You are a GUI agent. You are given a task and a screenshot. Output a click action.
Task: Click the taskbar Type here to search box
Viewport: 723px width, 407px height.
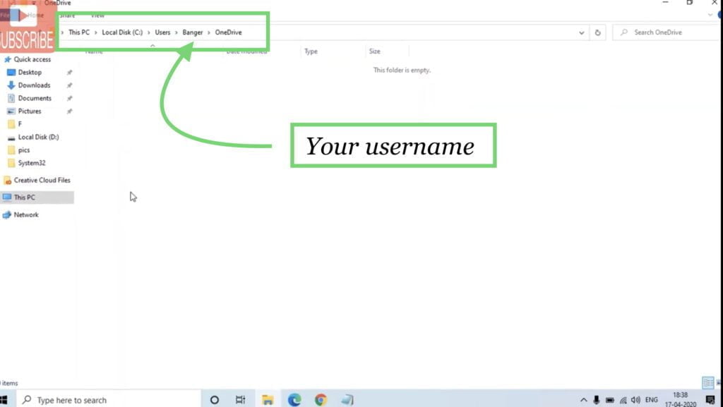pos(109,400)
